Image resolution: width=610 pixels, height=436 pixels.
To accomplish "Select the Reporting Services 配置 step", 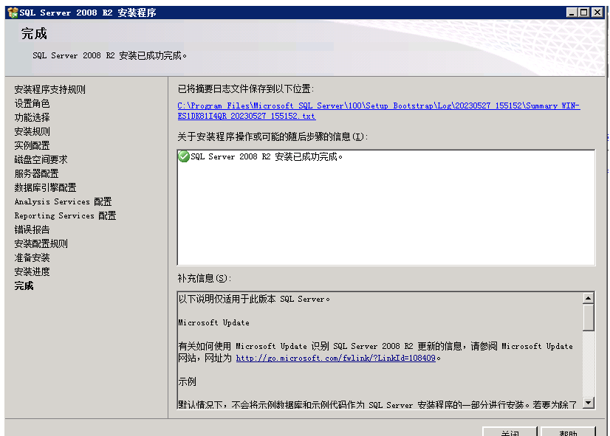I will coord(65,215).
